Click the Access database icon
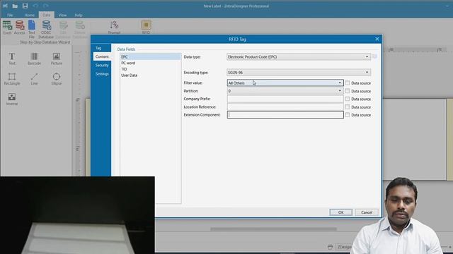The image size is (453, 254). [x=20, y=28]
